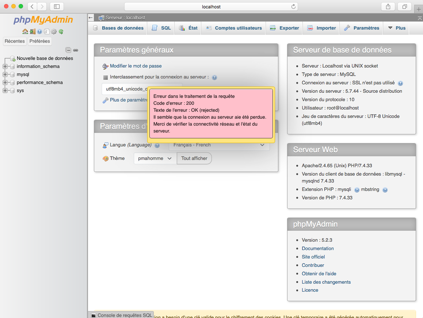
Task: Expand the information_schema database node
Action: point(5,66)
